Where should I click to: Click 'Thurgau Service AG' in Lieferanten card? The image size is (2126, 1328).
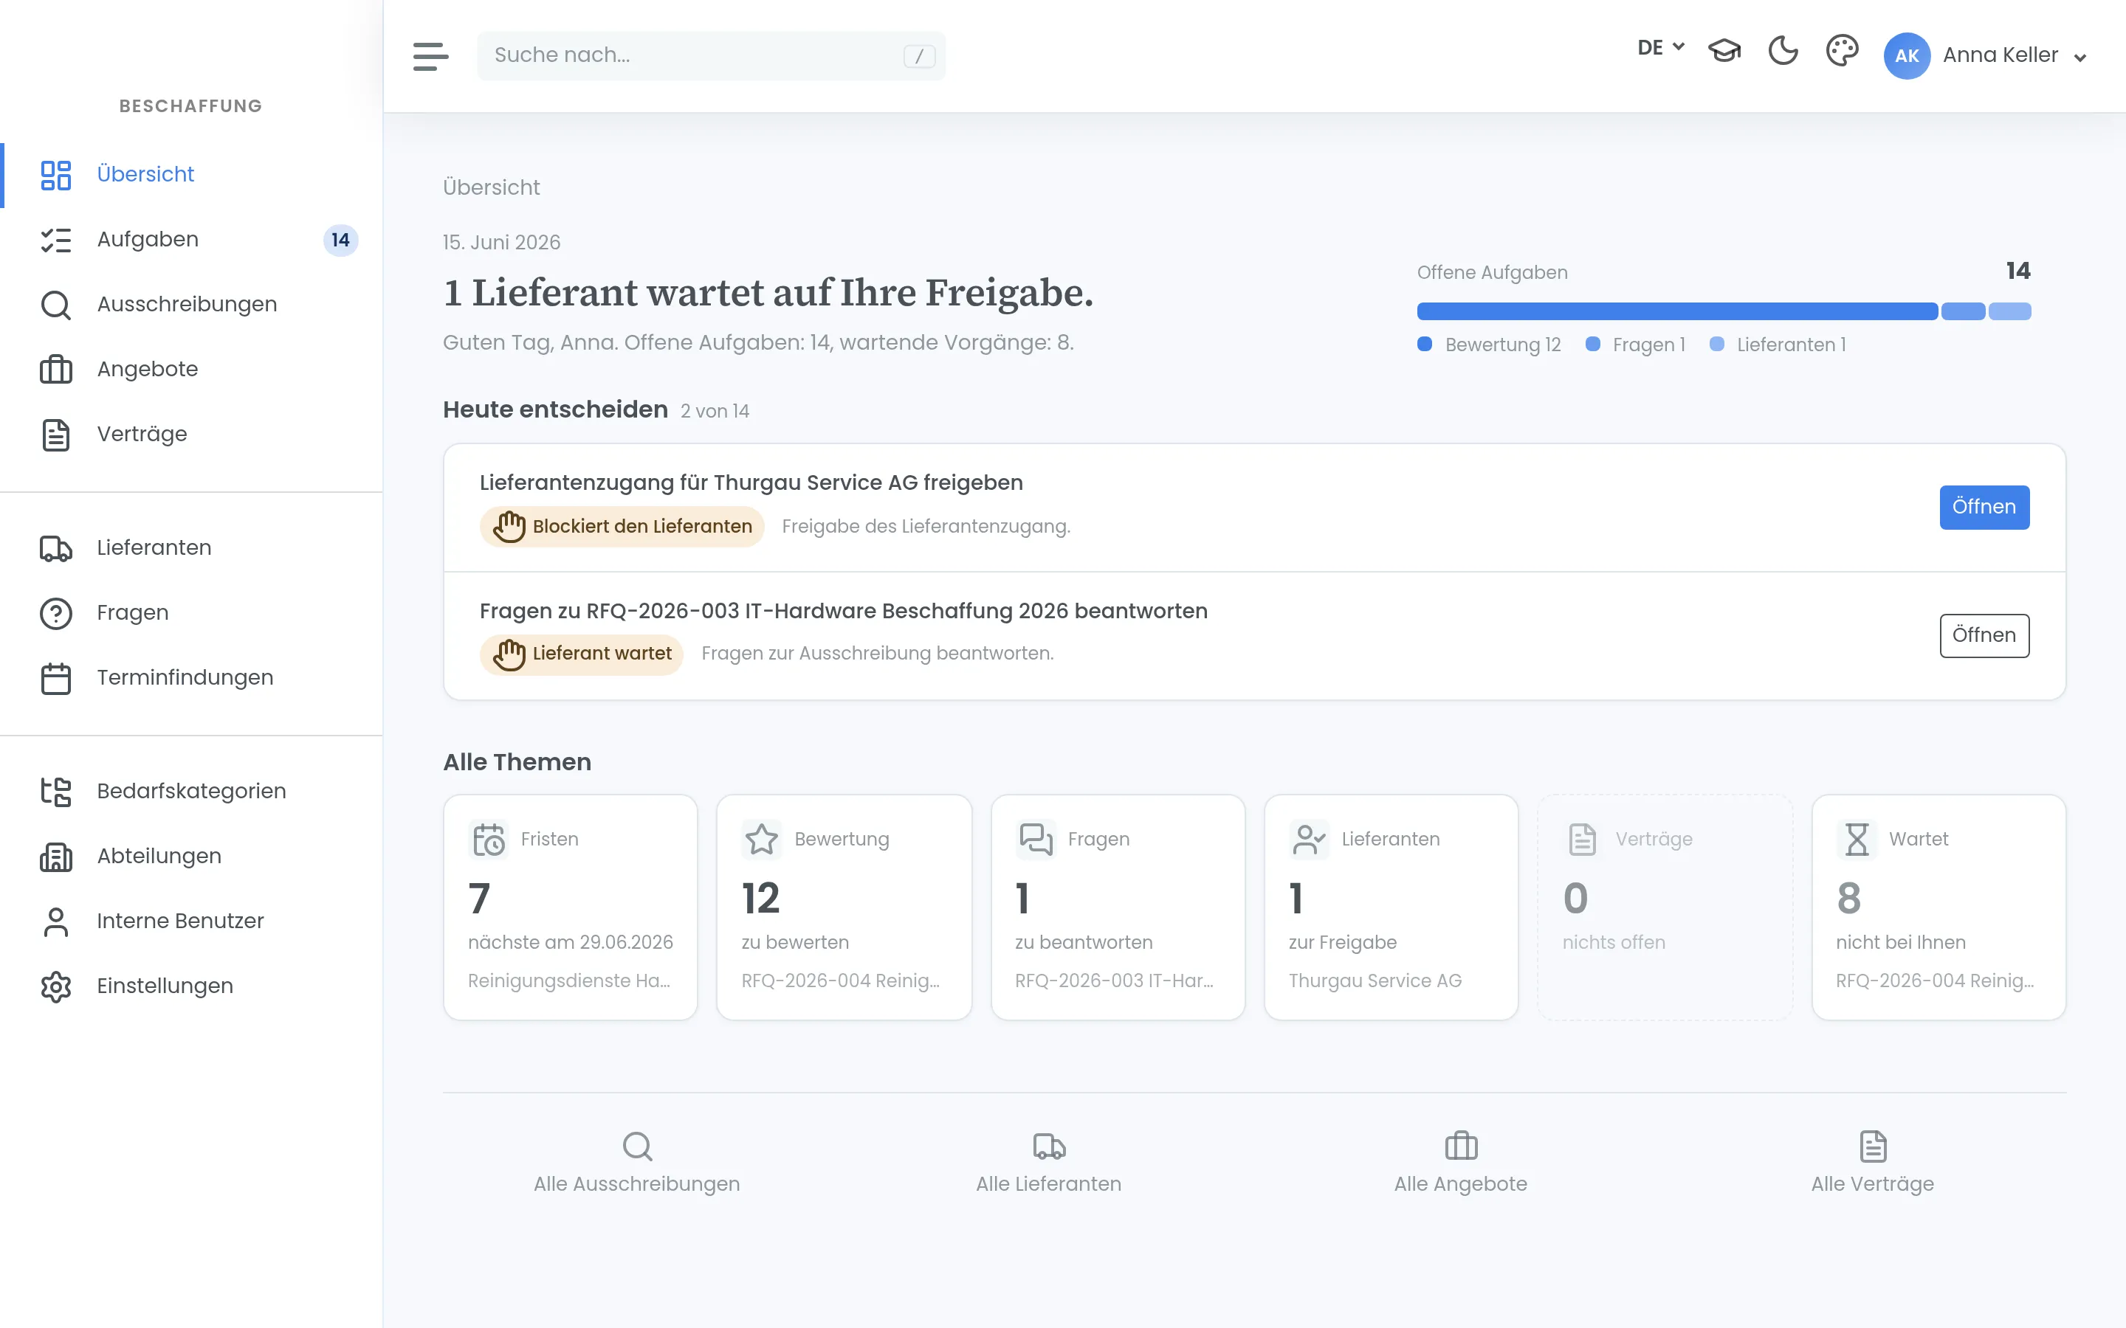click(x=1375, y=981)
